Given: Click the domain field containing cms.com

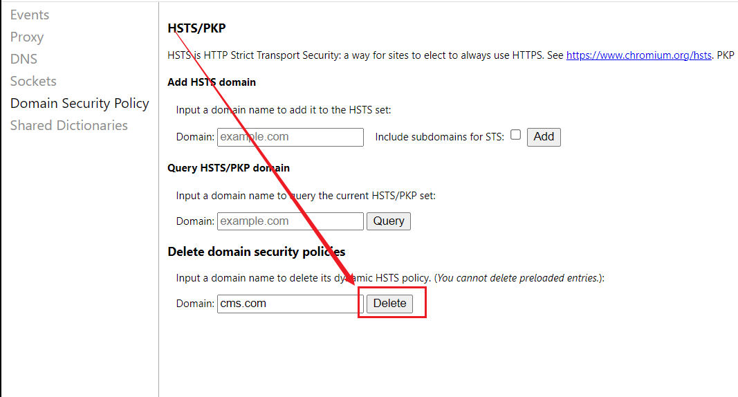Looking at the screenshot, I should [x=290, y=304].
